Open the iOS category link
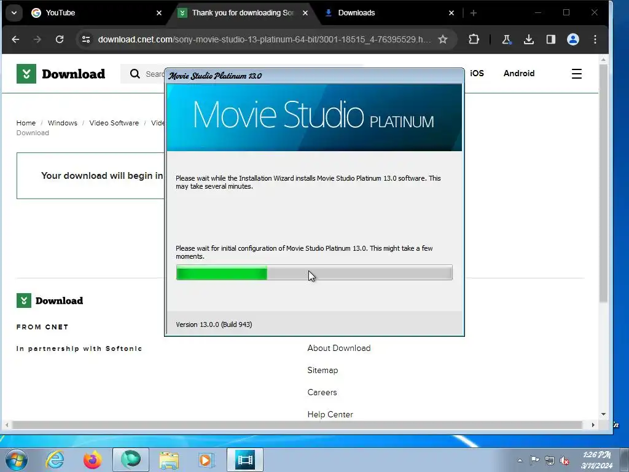This screenshot has width=629, height=472. pyautogui.click(x=477, y=74)
